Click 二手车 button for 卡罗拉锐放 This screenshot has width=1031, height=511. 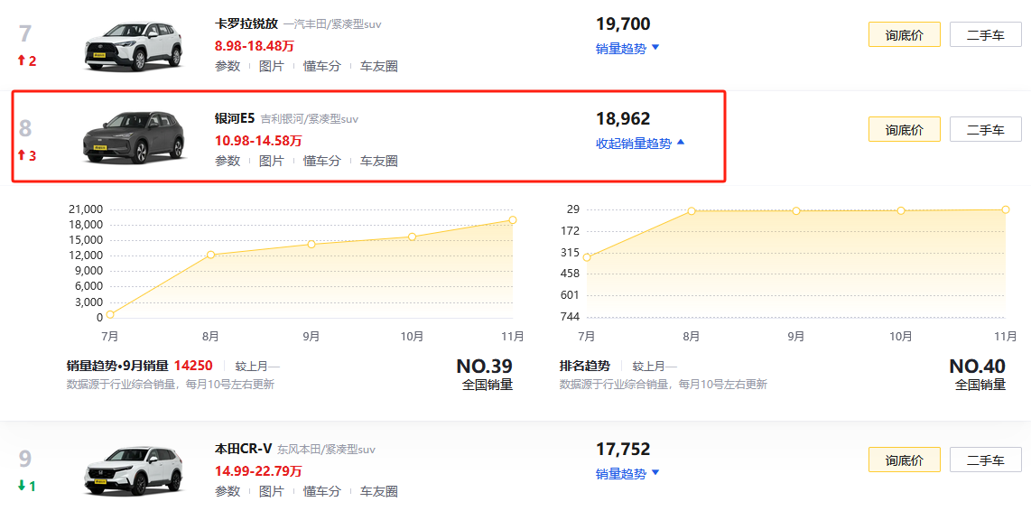[x=986, y=34]
